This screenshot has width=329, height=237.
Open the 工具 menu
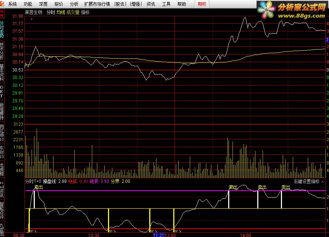(x=166, y=4)
